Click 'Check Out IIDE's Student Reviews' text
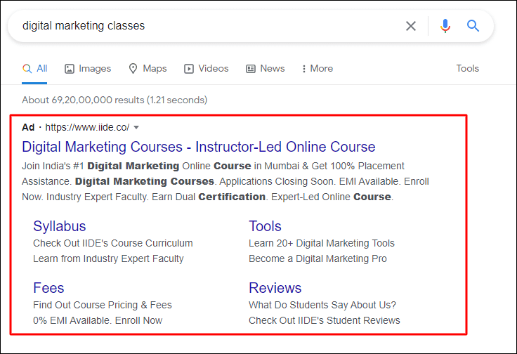 (x=324, y=320)
